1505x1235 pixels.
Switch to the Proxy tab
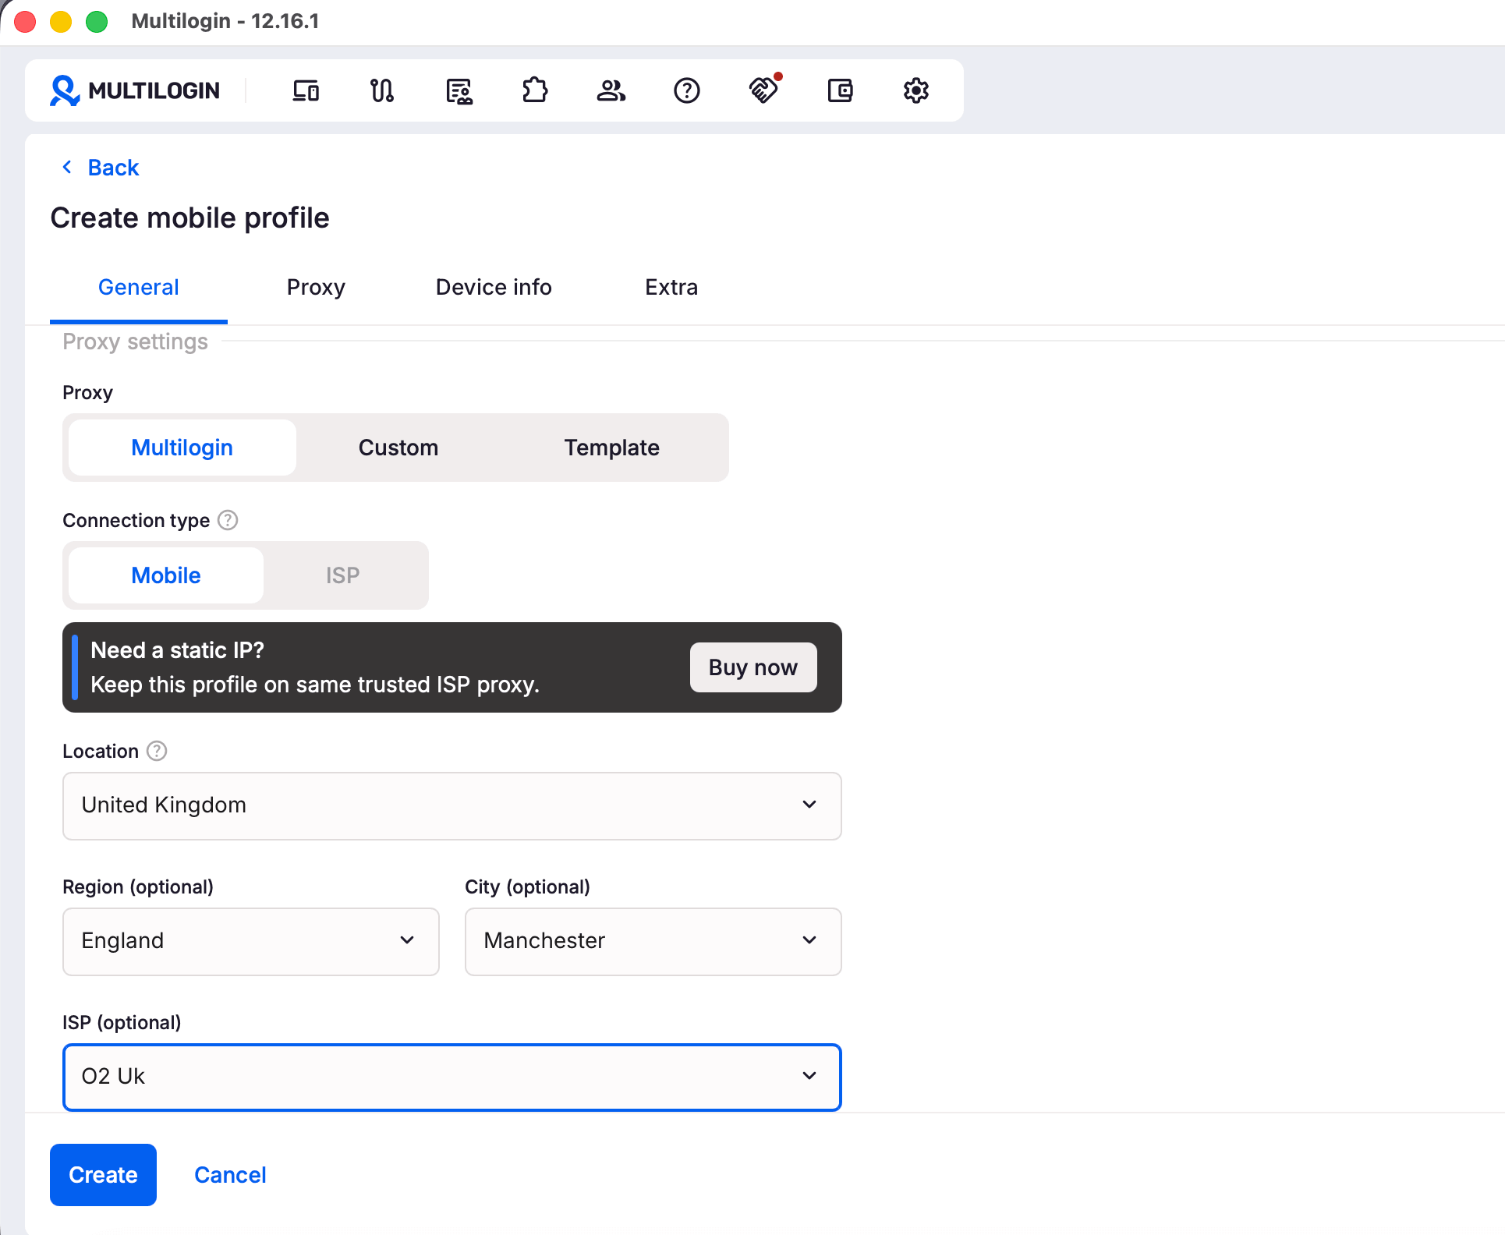point(316,288)
